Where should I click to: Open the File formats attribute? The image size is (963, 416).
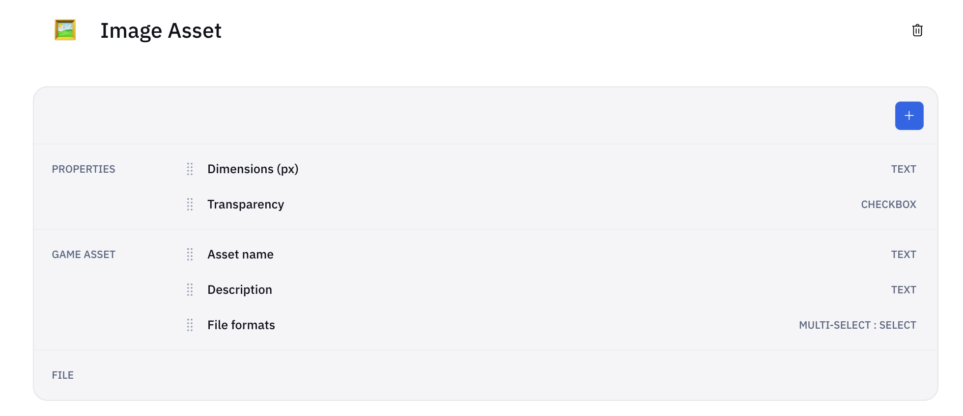241,325
